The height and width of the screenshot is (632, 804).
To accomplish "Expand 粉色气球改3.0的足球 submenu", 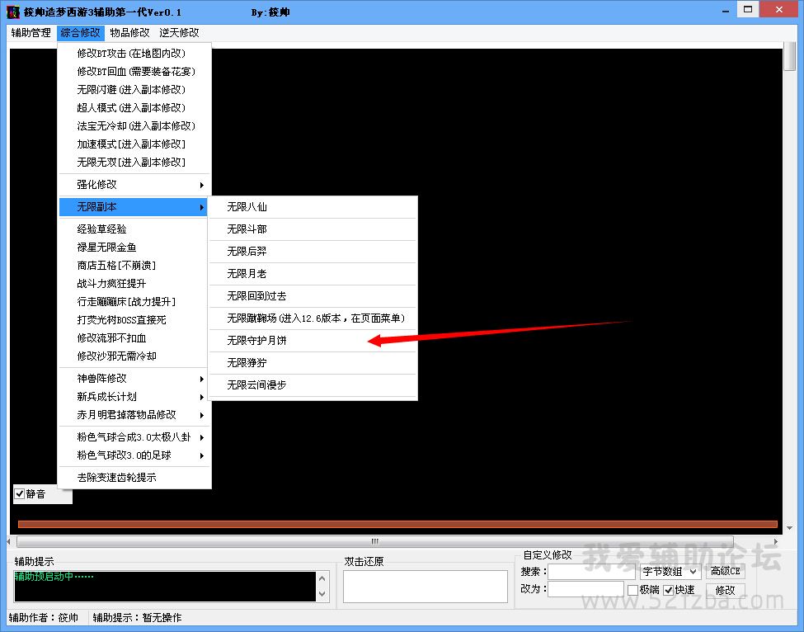I will pyautogui.click(x=134, y=455).
